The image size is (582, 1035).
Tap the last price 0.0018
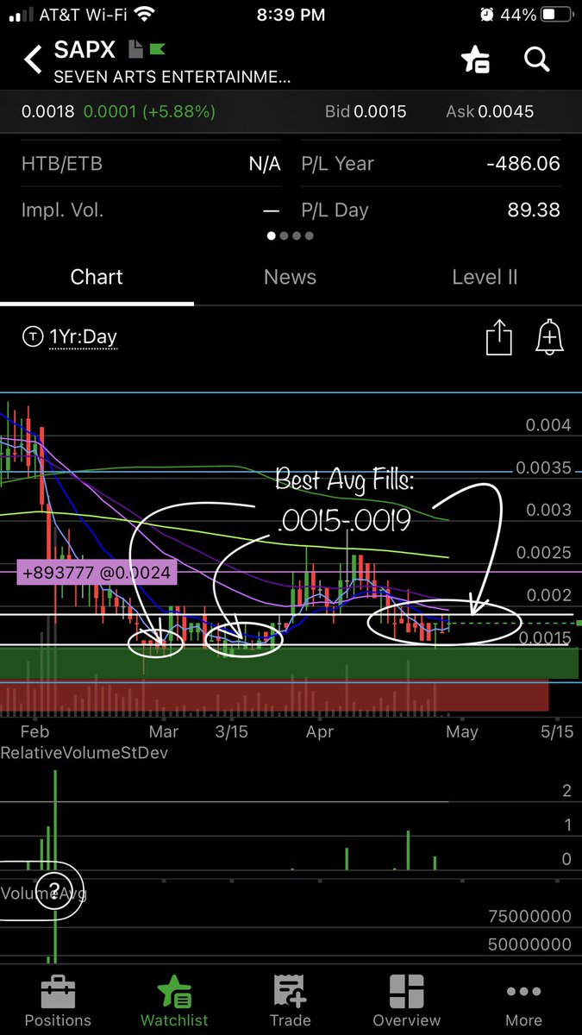[x=47, y=111]
